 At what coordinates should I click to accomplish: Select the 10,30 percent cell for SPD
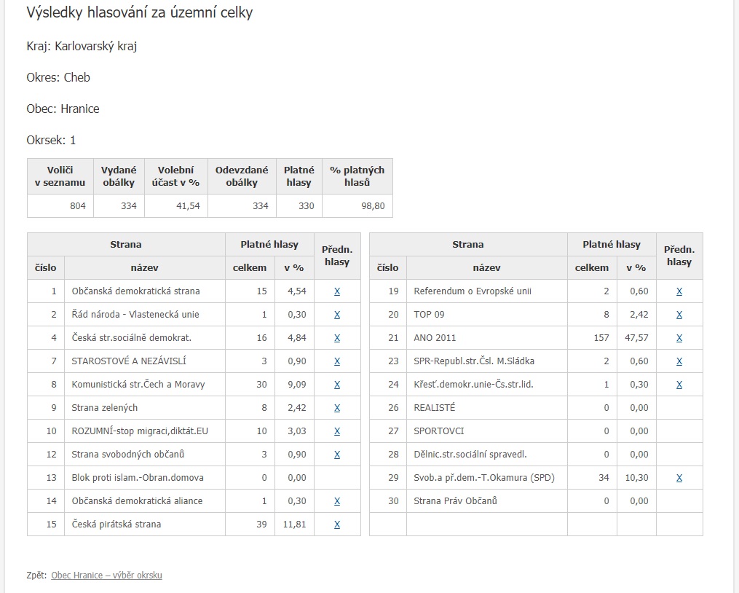[636, 477]
